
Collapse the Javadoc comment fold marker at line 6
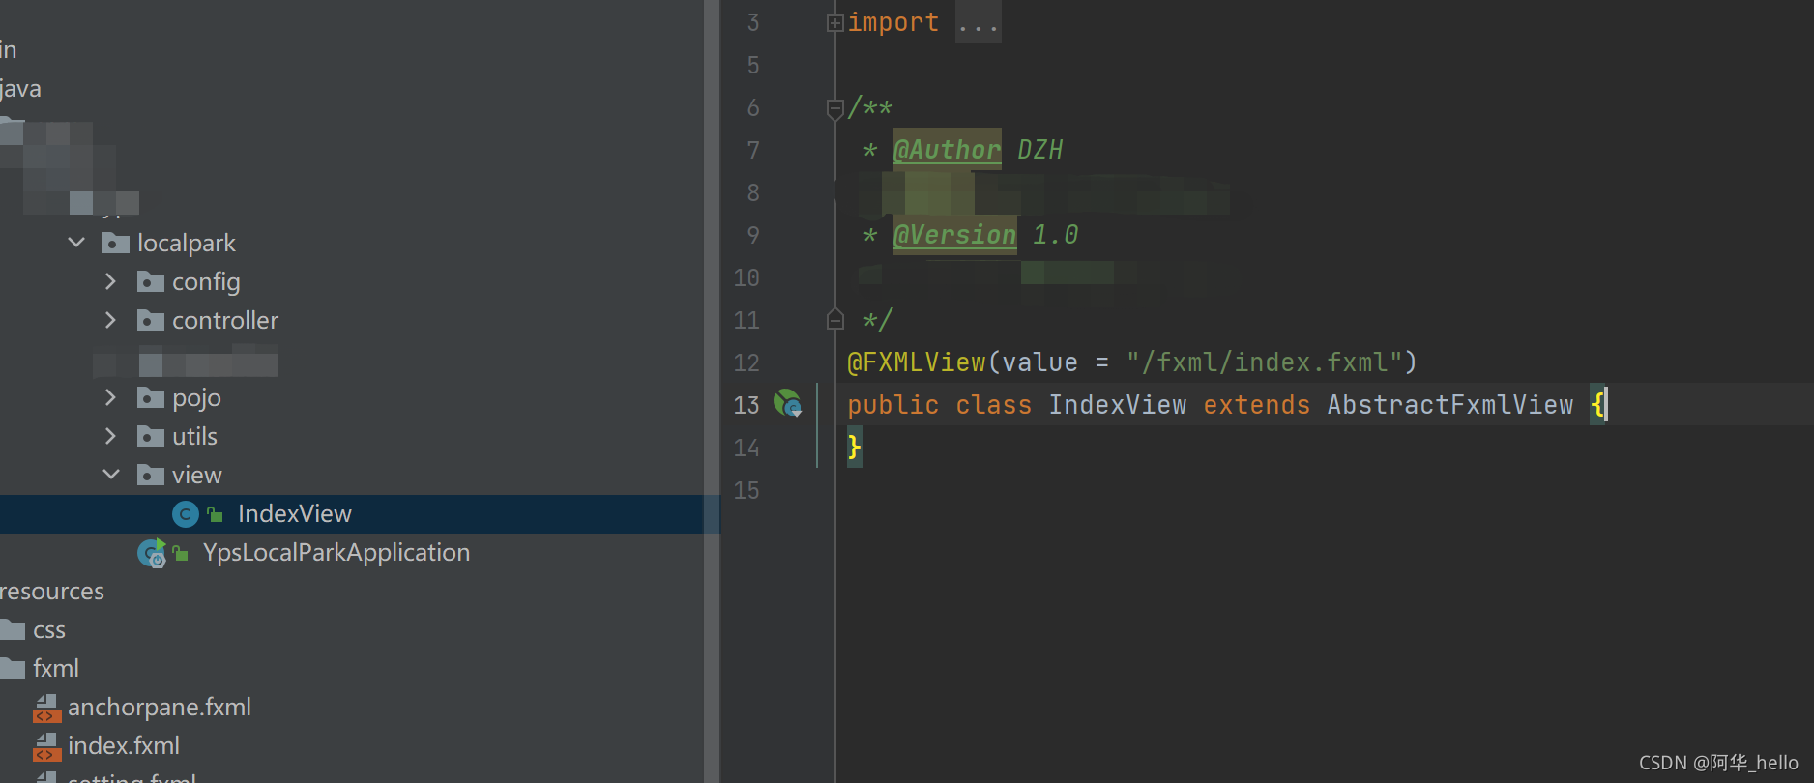click(835, 108)
